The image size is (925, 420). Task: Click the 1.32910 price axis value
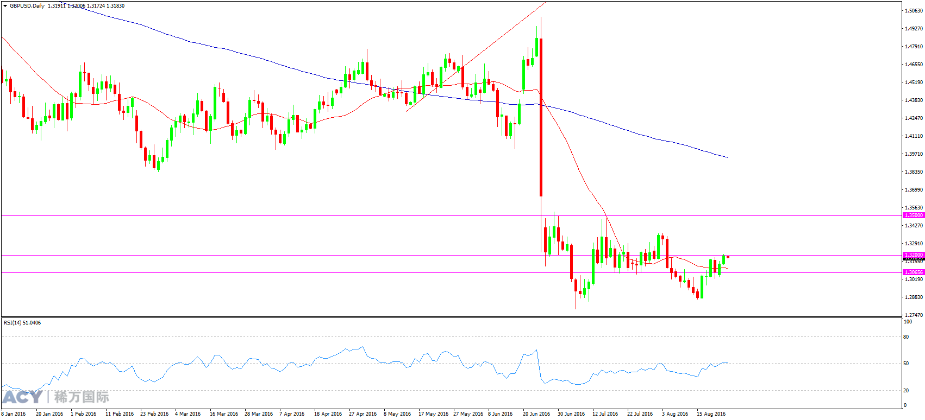(914, 243)
